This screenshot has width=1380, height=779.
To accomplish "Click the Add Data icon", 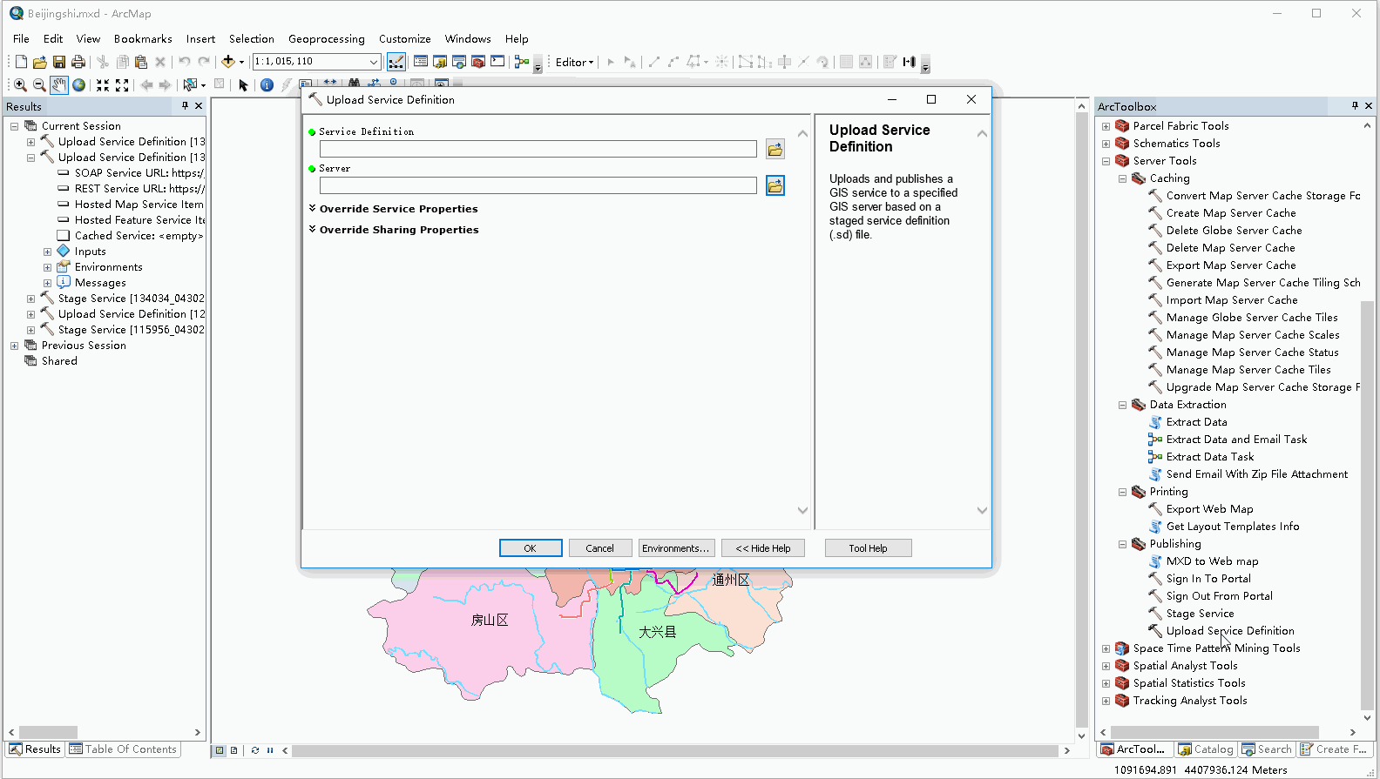I will (x=228, y=62).
